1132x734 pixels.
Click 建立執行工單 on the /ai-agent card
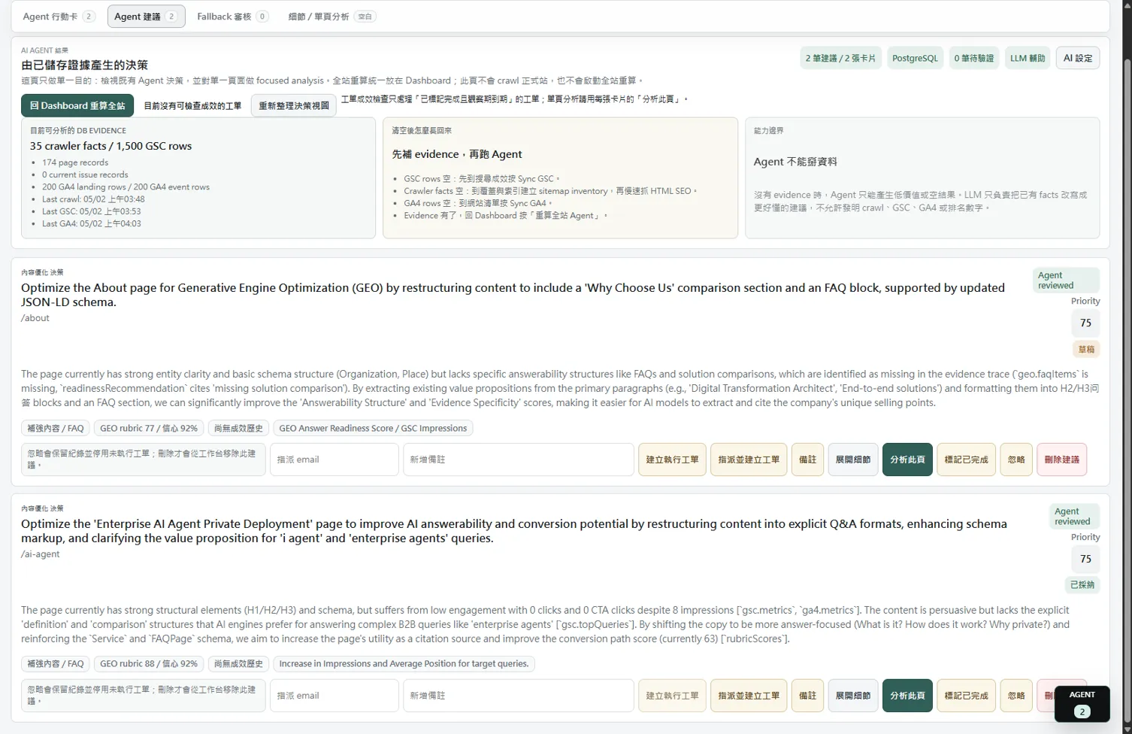[672, 696]
